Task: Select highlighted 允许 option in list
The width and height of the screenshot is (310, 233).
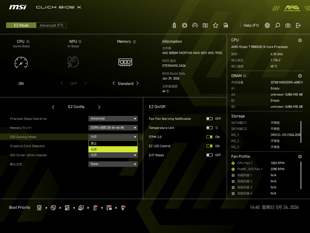Action: coord(113,149)
